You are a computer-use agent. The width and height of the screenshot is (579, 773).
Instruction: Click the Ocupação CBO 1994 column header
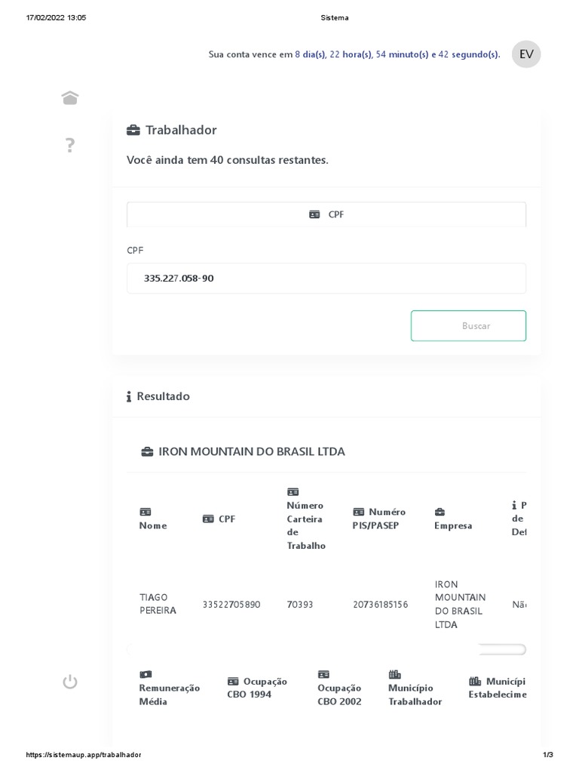(256, 688)
